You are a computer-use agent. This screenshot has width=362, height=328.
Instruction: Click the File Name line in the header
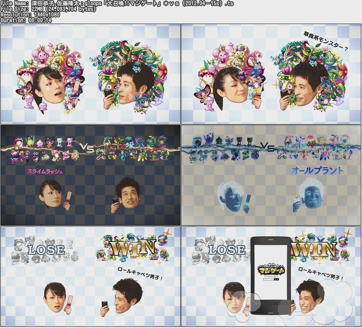click(117, 3)
